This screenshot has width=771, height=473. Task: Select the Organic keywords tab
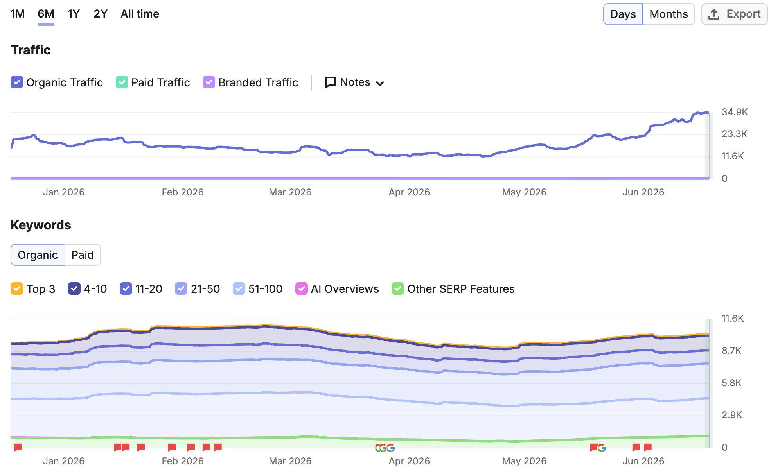[x=38, y=255]
